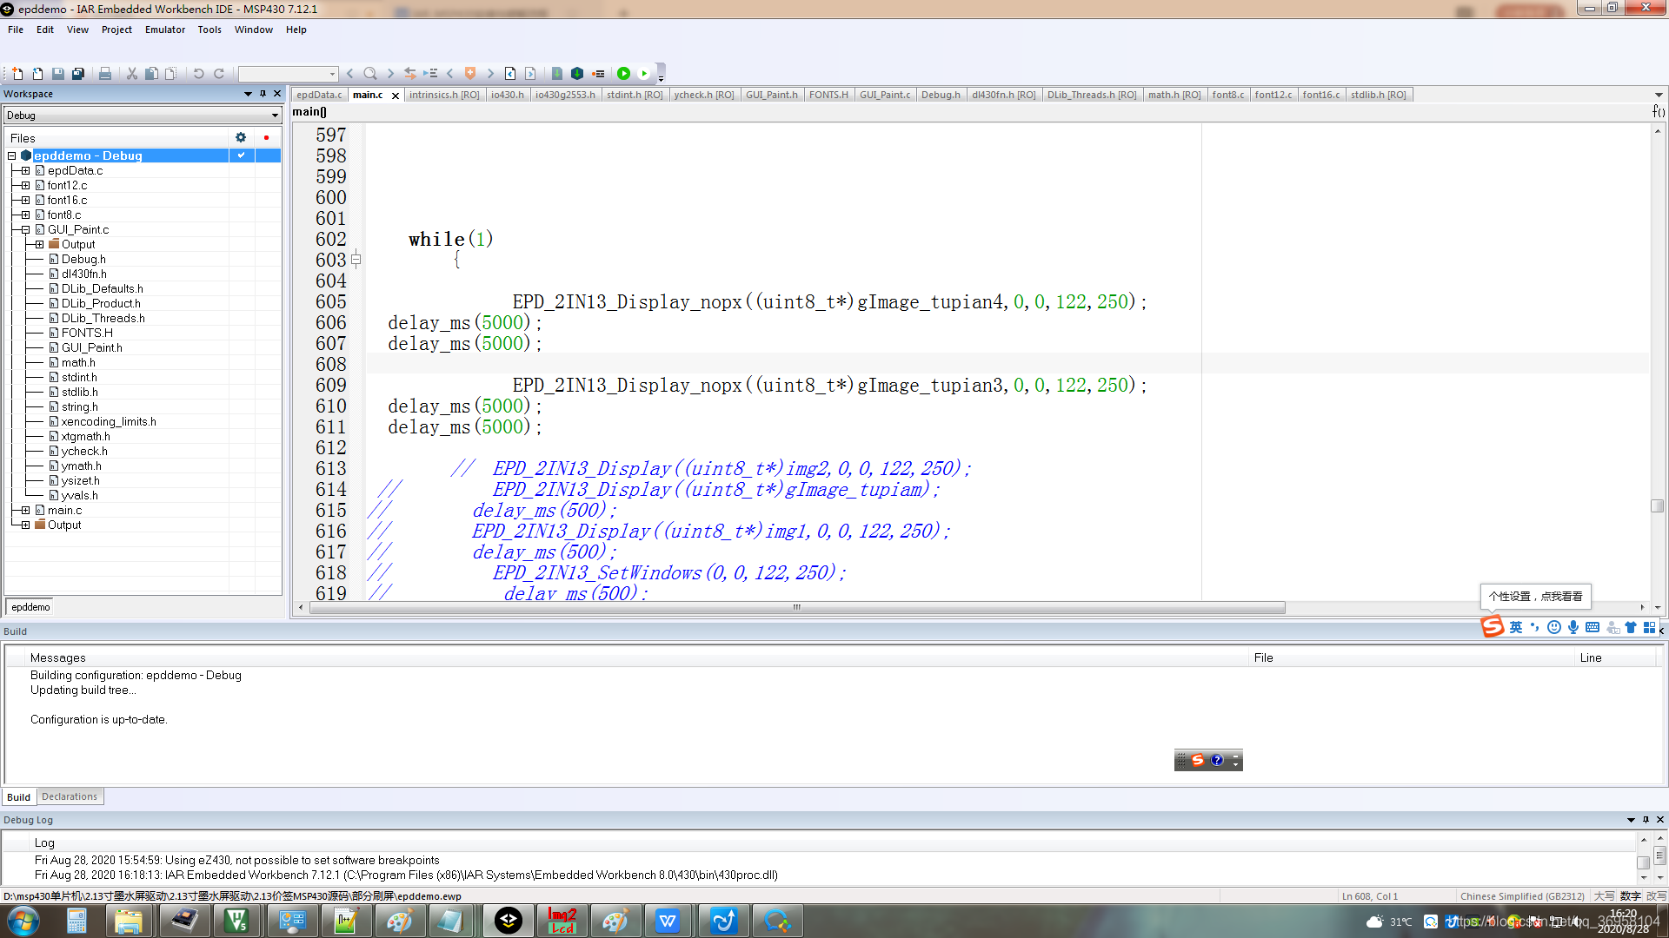Open the Emulator menu
Image resolution: width=1669 pixels, height=938 pixels.
pyautogui.click(x=165, y=30)
